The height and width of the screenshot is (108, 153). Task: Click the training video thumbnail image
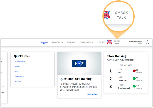(79, 64)
